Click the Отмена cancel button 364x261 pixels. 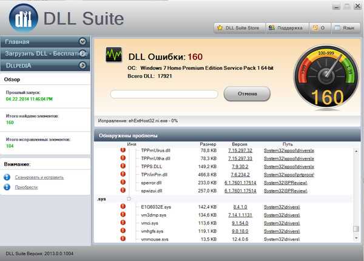pyautogui.click(x=247, y=94)
